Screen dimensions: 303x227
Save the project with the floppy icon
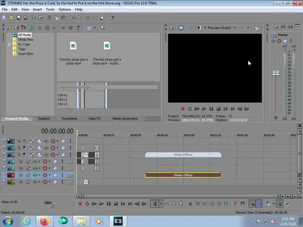pyautogui.click(x=19, y=18)
